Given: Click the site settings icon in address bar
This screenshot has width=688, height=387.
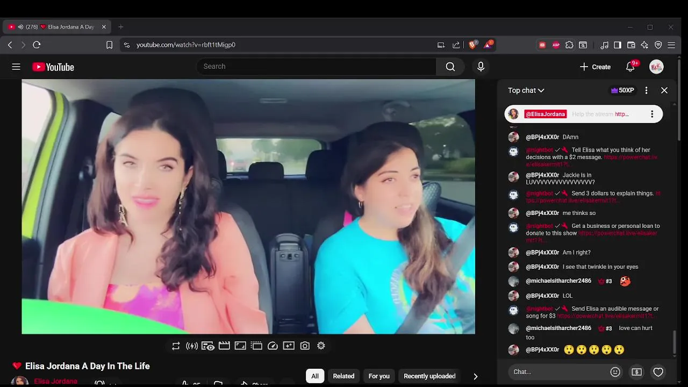Looking at the screenshot, I should pos(127,45).
